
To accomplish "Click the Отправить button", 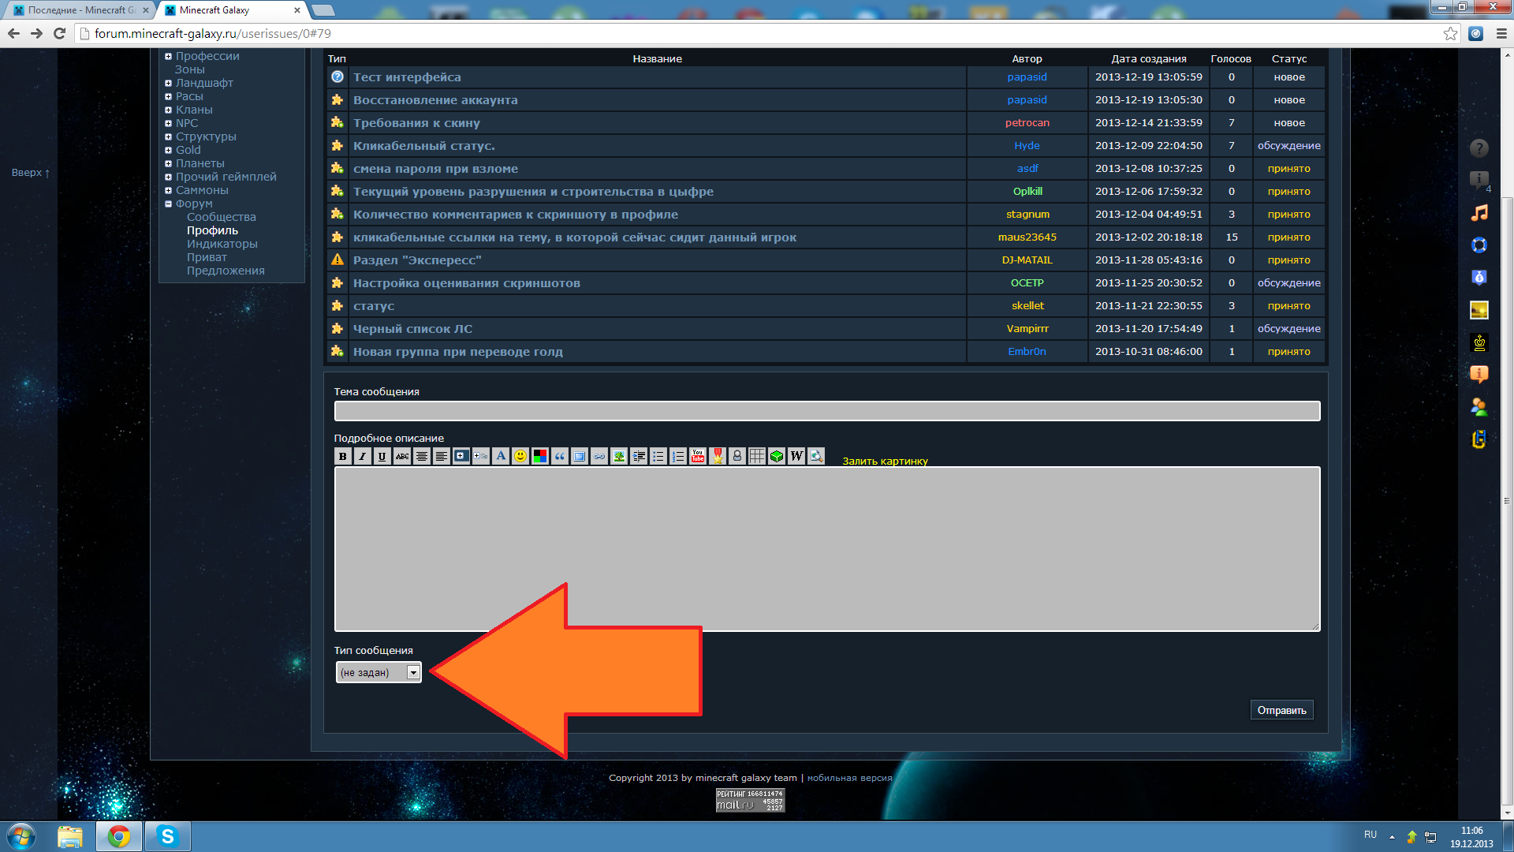I will tap(1281, 710).
